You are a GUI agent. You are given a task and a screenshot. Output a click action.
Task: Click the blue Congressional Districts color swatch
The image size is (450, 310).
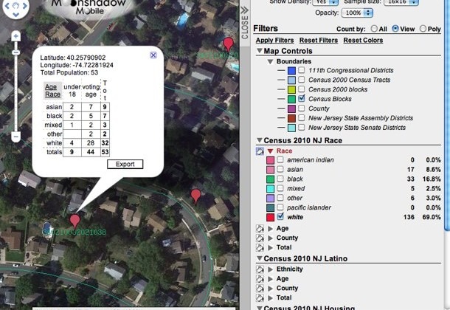[291, 71]
